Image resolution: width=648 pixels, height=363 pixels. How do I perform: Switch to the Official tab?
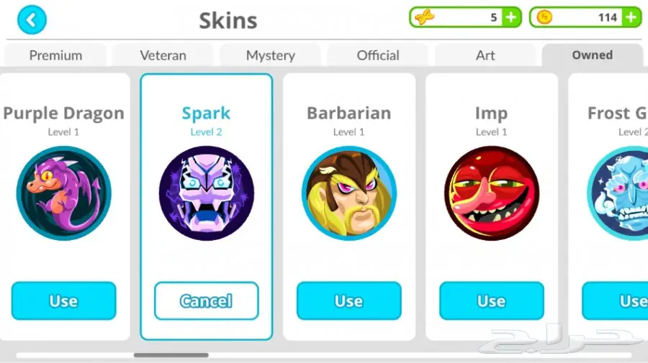tap(378, 55)
